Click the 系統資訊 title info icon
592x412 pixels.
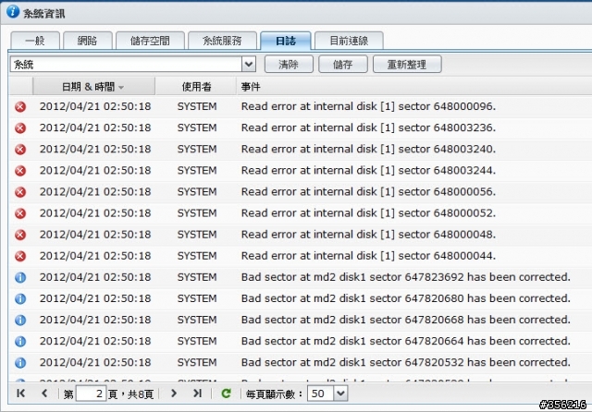pos(13,11)
